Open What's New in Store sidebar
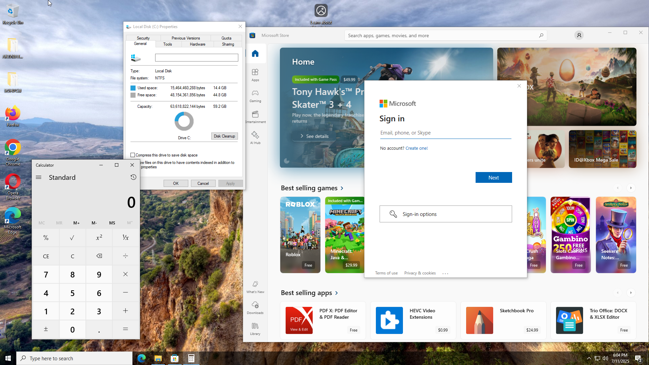649x365 pixels. 255,287
